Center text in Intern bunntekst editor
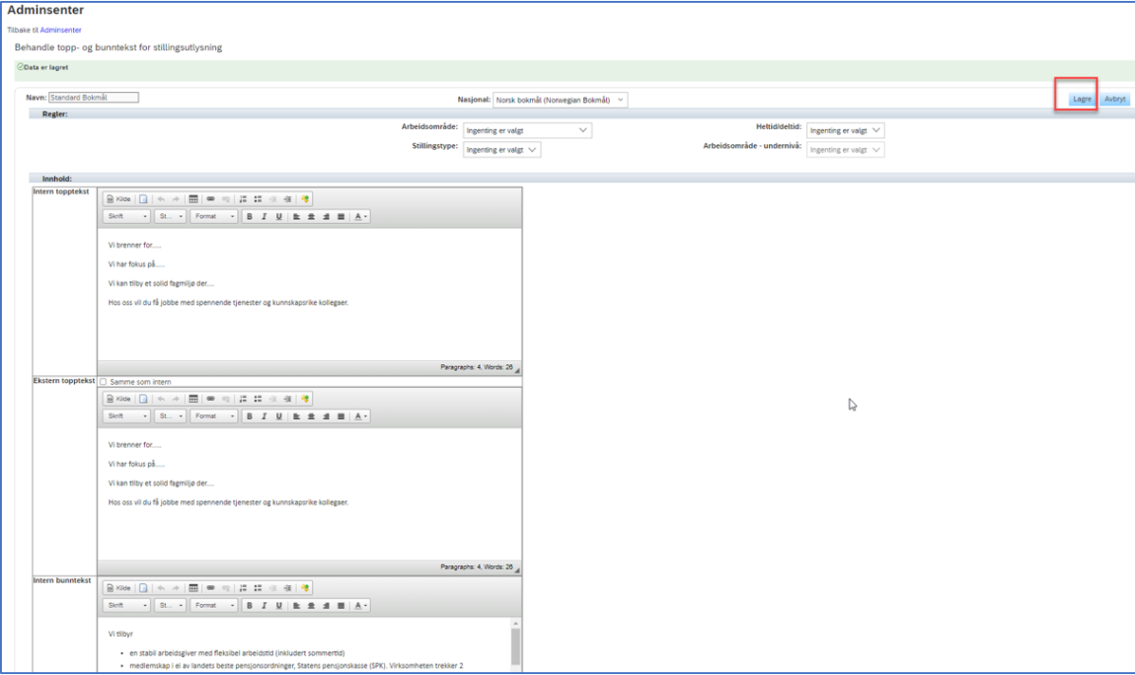1135x675 pixels. coord(311,606)
